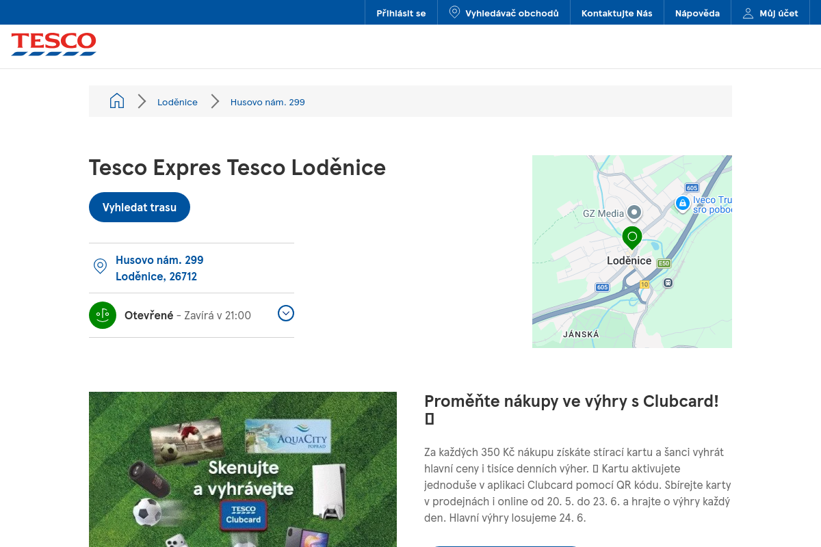Viewport: 821px width, 547px height.
Task: Click the Loděnice label on map
Action: [x=629, y=261]
